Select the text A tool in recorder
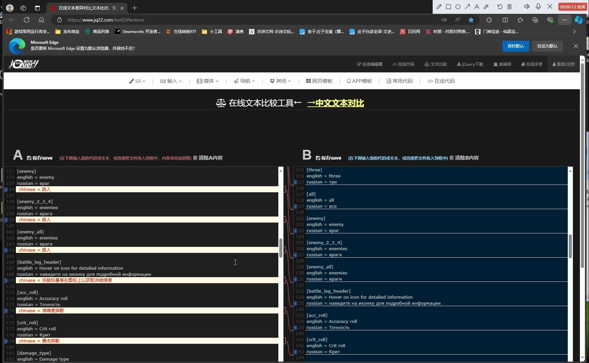 (x=477, y=6)
